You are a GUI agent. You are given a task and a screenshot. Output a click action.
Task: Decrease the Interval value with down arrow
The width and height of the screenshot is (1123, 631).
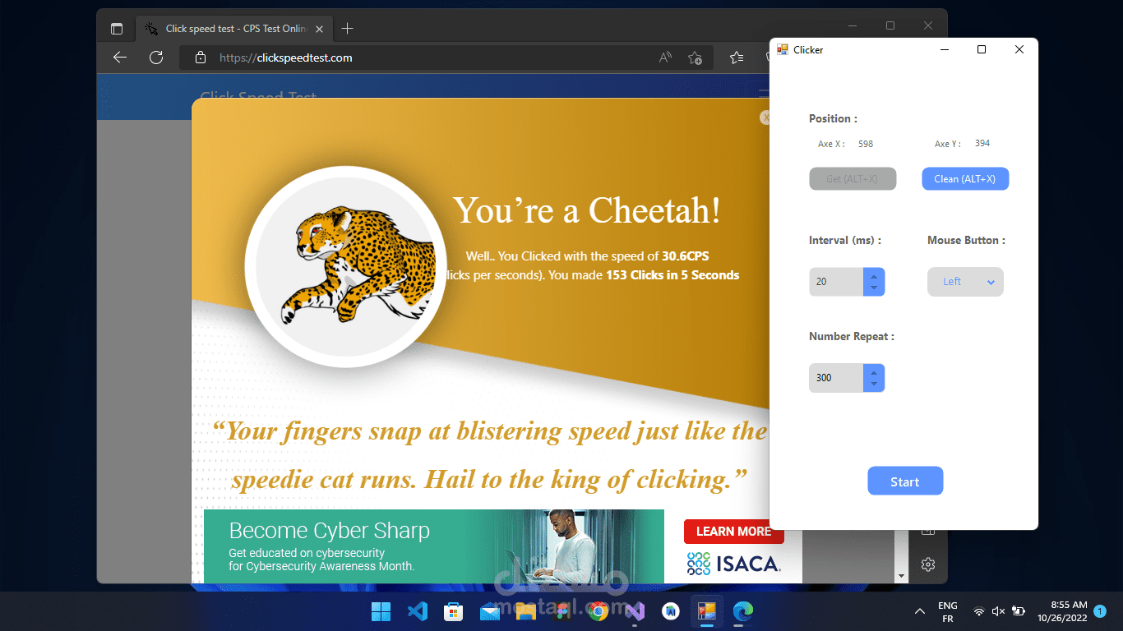point(874,288)
